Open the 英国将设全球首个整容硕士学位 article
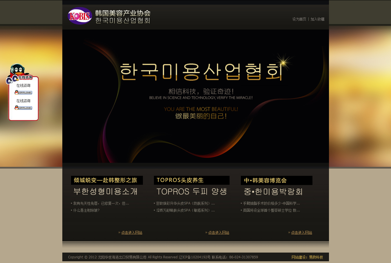The width and height of the screenshot is (391, 263). (x=272, y=210)
